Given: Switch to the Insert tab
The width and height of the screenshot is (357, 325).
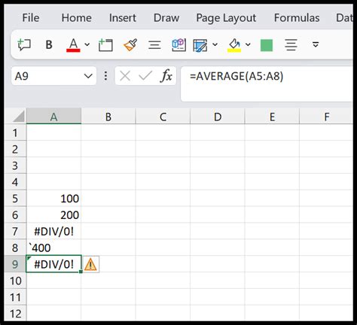Looking at the screenshot, I should (x=123, y=18).
